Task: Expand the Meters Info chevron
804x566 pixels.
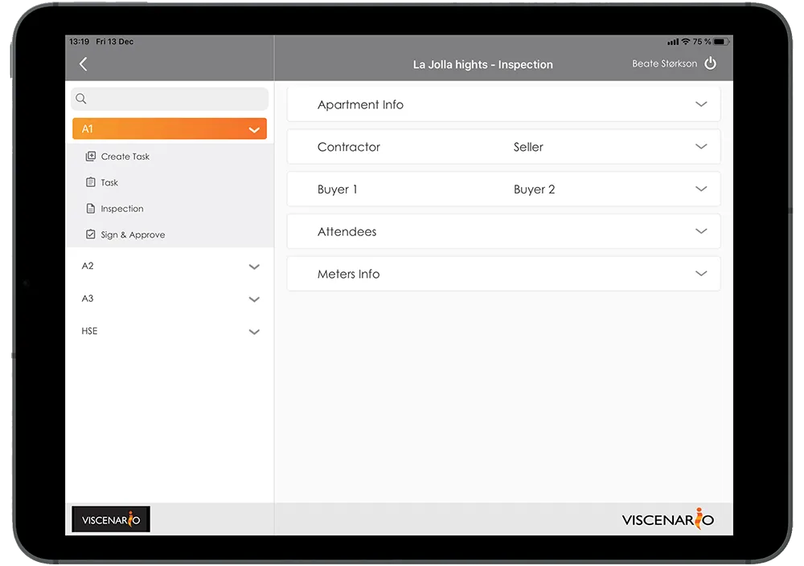Action: point(701,274)
